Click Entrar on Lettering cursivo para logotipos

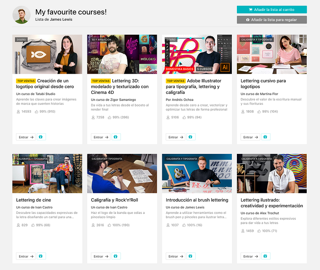tap(250, 137)
